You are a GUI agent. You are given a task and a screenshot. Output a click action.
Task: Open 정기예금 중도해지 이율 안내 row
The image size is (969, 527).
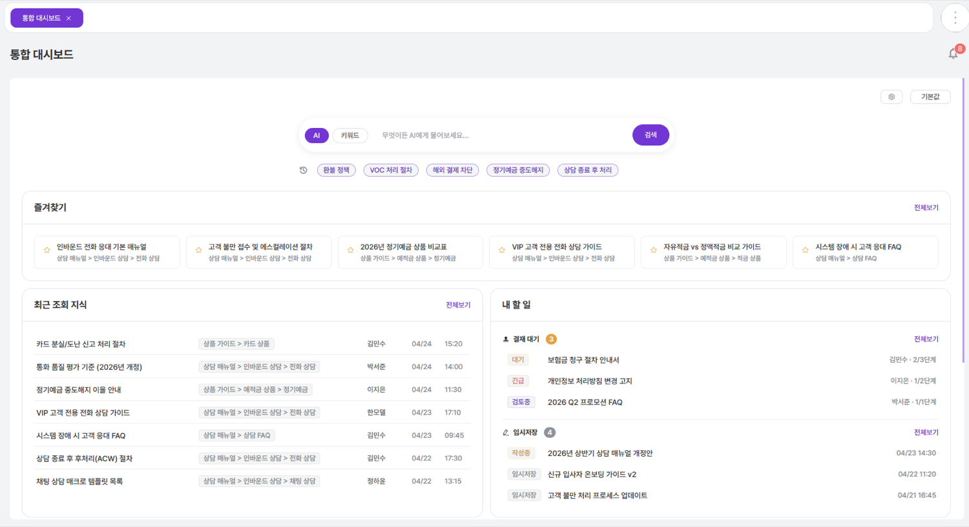click(252, 389)
